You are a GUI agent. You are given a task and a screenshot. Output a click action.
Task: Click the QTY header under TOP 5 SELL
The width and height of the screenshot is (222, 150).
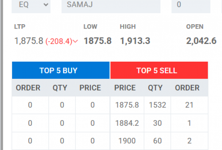(155, 88)
